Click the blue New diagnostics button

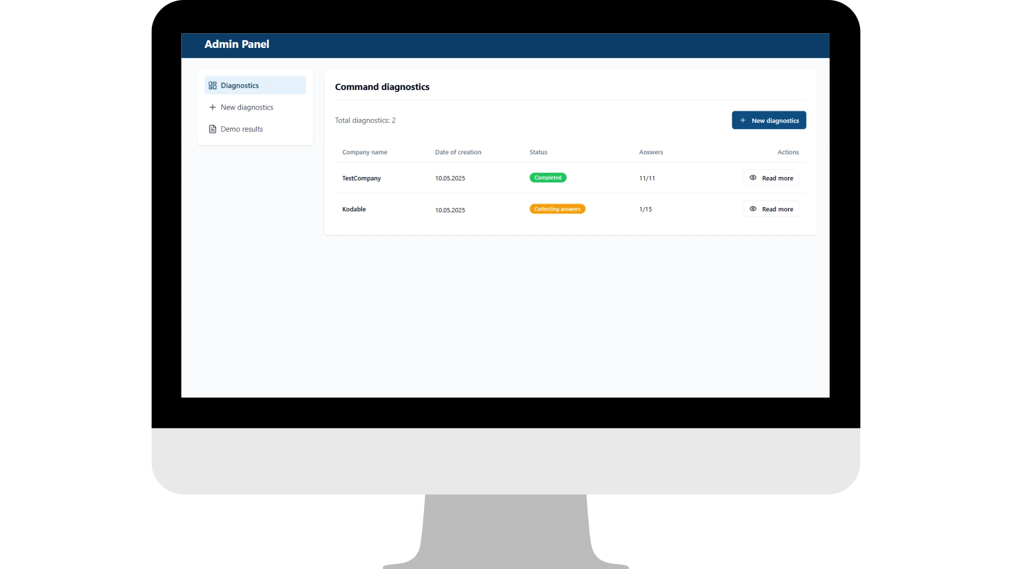768,120
